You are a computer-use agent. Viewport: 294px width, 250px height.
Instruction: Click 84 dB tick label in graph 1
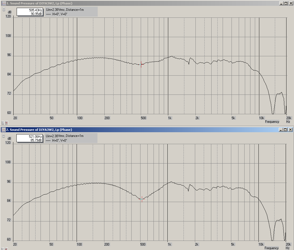pos(9,75)
